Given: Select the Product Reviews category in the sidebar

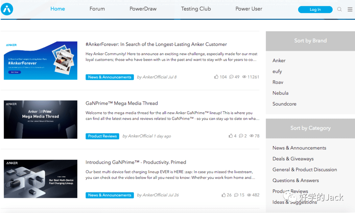Looking at the screenshot, I should pos(290,191).
